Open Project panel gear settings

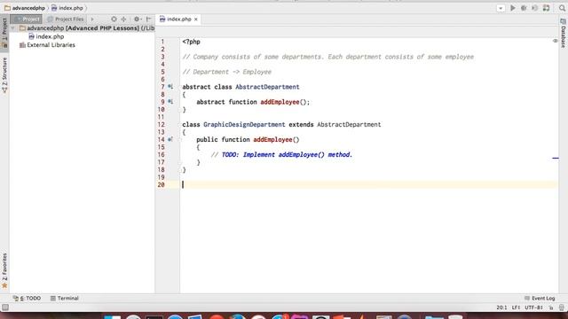[x=138, y=19]
